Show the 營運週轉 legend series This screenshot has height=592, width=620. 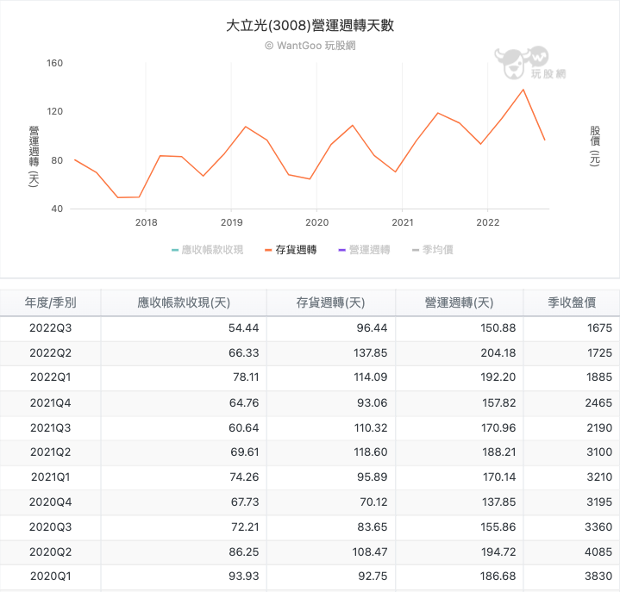[x=364, y=250]
